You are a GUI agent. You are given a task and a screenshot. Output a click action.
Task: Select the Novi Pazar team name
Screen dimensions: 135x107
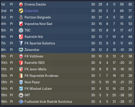32,82
